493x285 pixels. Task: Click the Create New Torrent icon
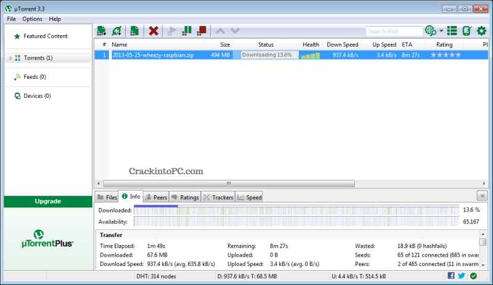tap(134, 31)
